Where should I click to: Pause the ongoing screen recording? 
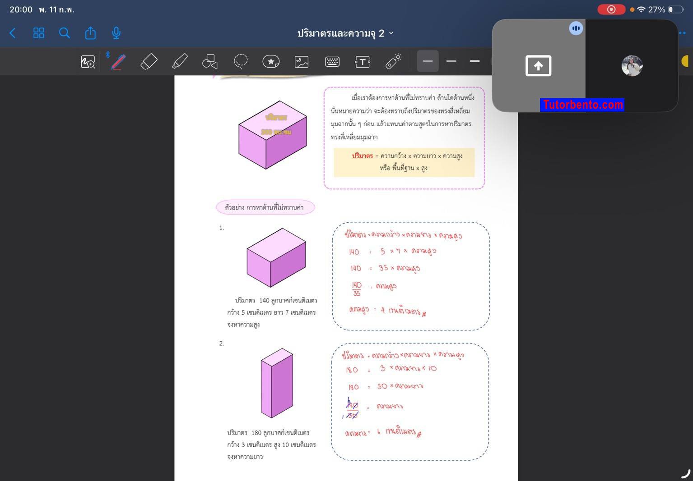611,9
